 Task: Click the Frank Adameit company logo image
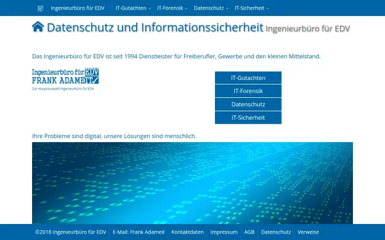click(x=65, y=76)
